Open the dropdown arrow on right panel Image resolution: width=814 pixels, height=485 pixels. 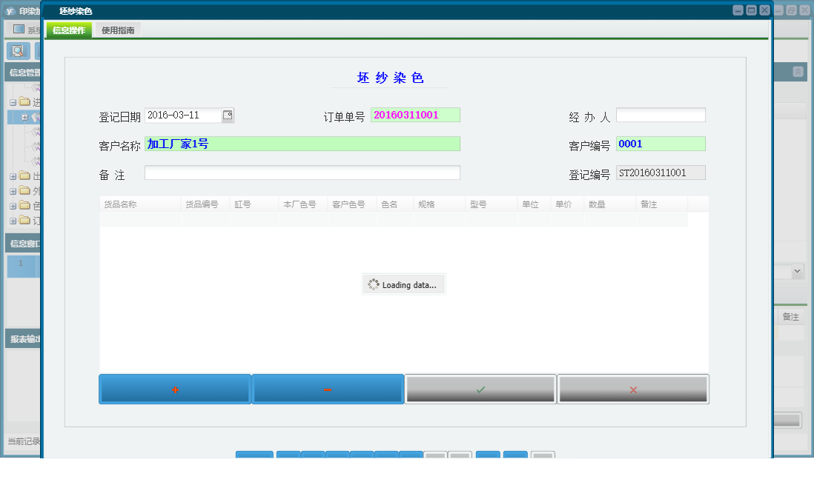(x=797, y=272)
